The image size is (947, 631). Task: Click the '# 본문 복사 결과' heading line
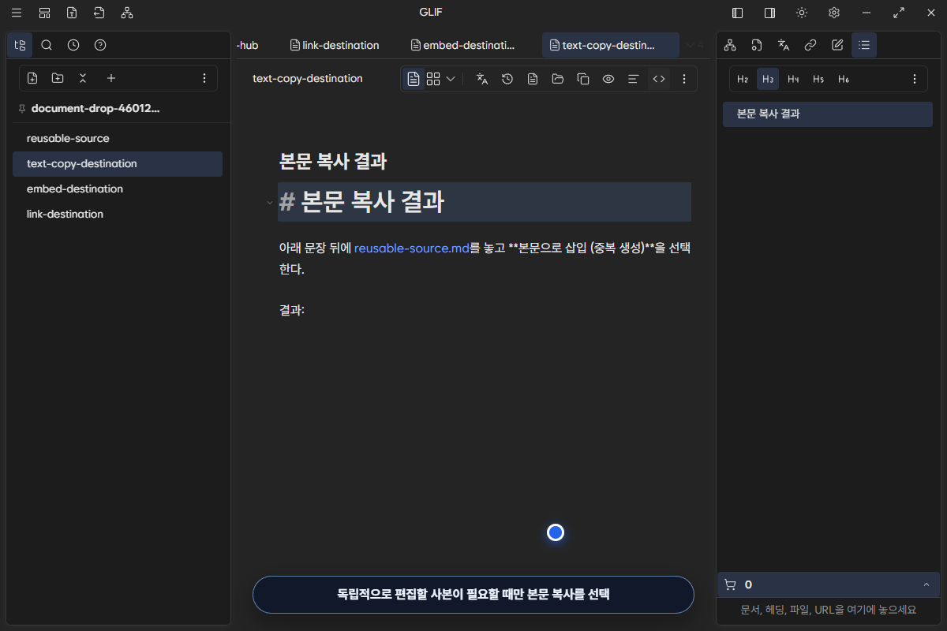coord(485,202)
